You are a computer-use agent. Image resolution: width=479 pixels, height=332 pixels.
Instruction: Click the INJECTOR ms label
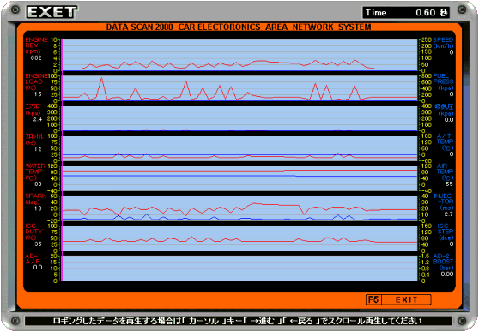coord(444,202)
